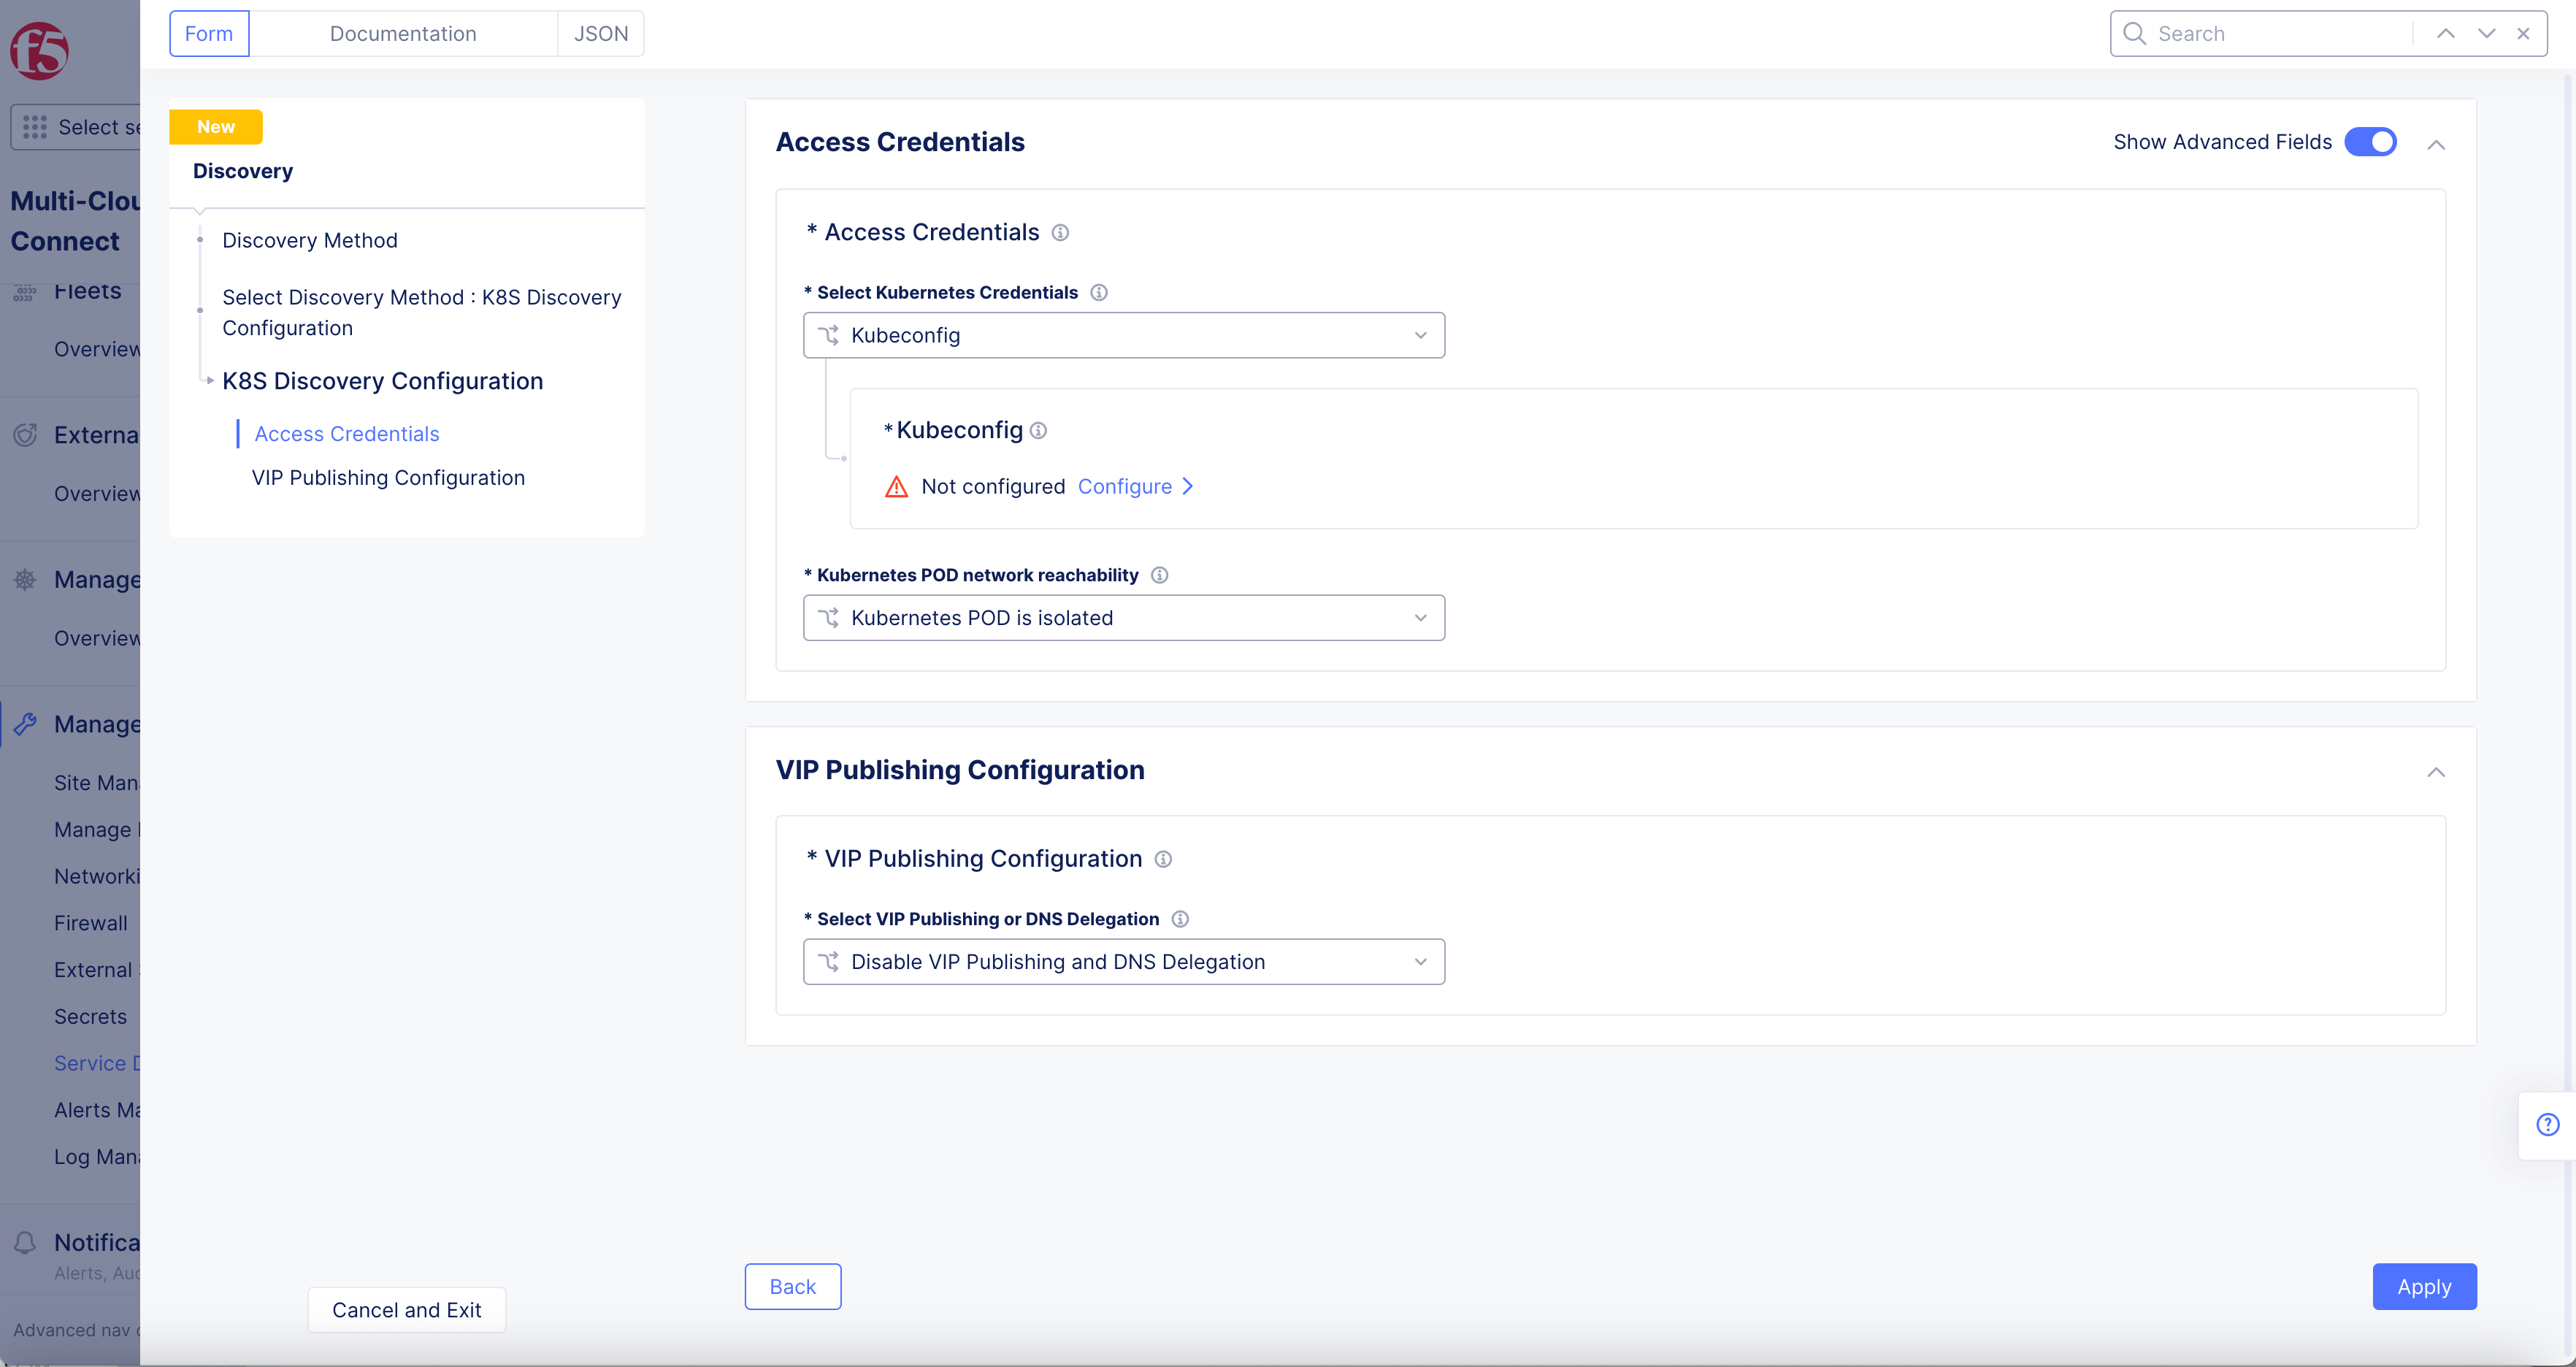Switch to the Documentation tab

[x=403, y=34]
